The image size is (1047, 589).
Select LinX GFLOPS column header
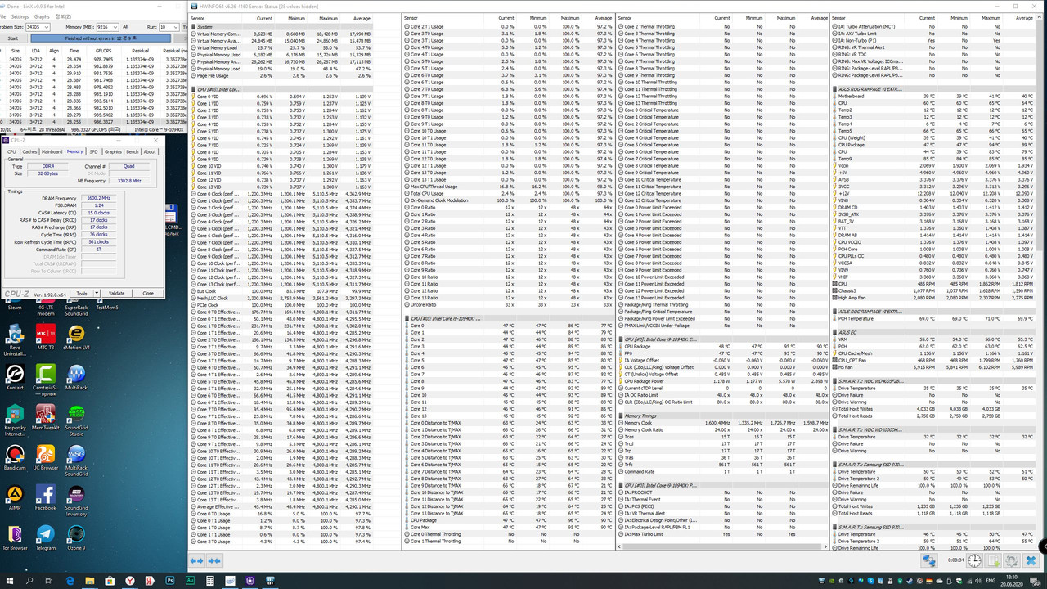pyautogui.click(x=103, y=51)
